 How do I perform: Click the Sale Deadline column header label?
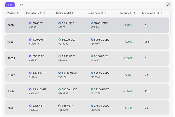[148, 13]
